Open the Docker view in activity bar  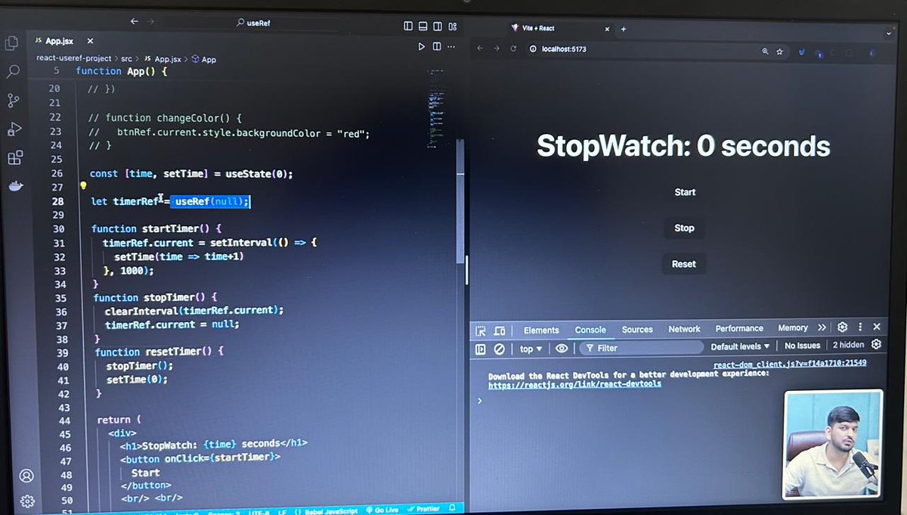[x=16, y=187]
